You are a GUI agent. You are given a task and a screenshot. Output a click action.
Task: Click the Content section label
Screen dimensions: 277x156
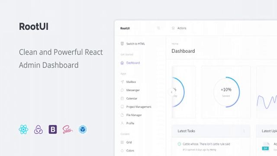(125, 134)
